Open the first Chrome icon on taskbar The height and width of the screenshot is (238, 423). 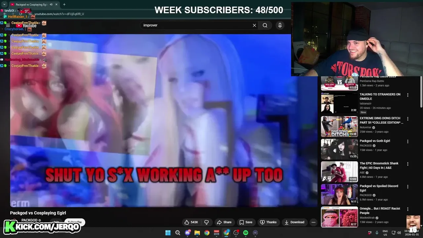pos(207,233)
